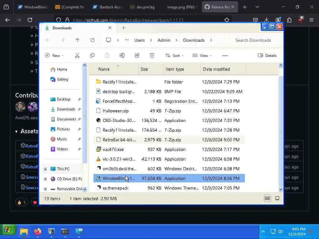Click the Explorer back navigation arrow
Screen dimensions: 319x239
point(48,40)
